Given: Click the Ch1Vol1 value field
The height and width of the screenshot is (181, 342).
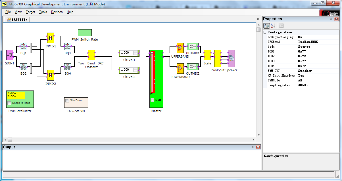Looking at the screenshot, I should 126,53.
